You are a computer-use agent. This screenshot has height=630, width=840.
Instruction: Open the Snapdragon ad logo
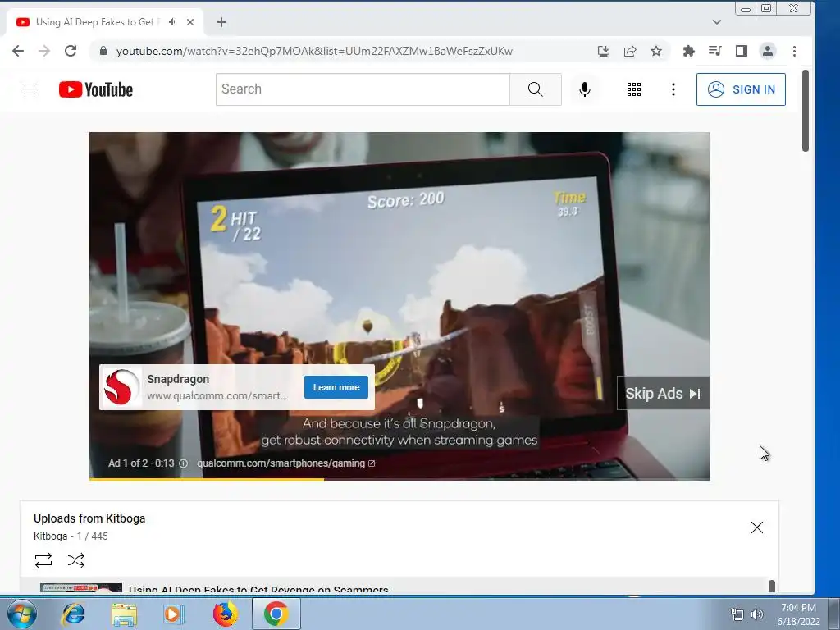(121, 387)
